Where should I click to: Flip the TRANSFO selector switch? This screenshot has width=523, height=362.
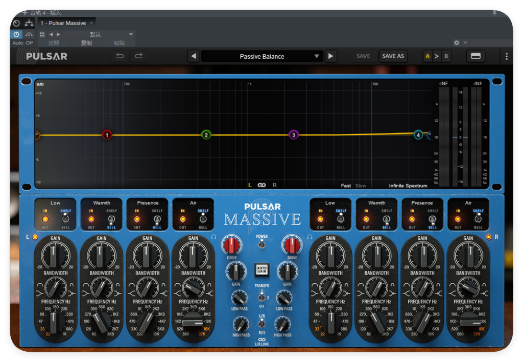[x=262, y=296]
